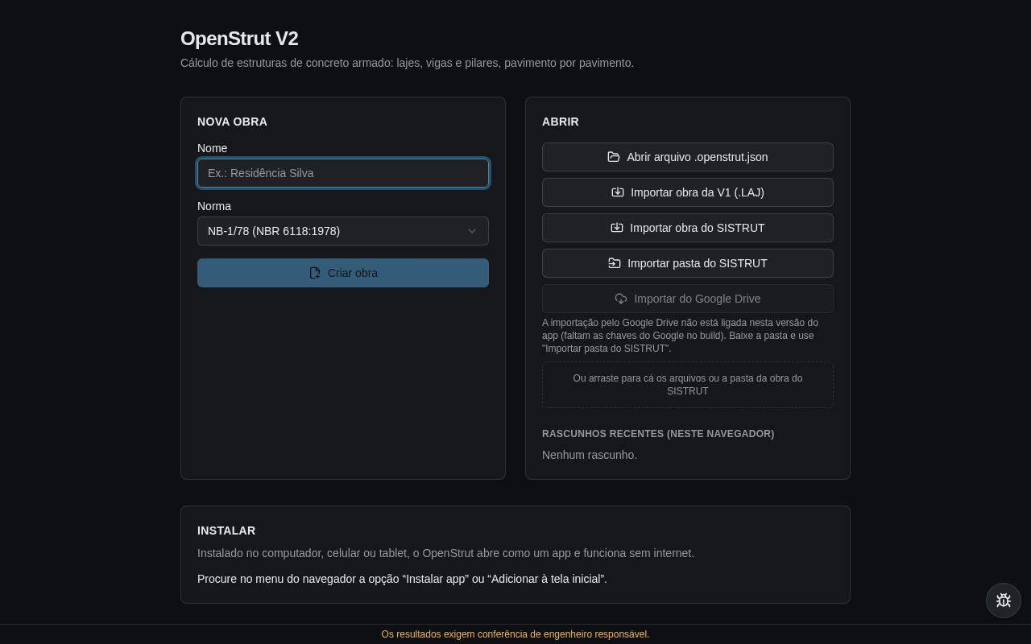Screen dimensions: 1031x644
Task: Select the NOVA OBRA heading
Action: pyautogui.click(x=232, y=122)
